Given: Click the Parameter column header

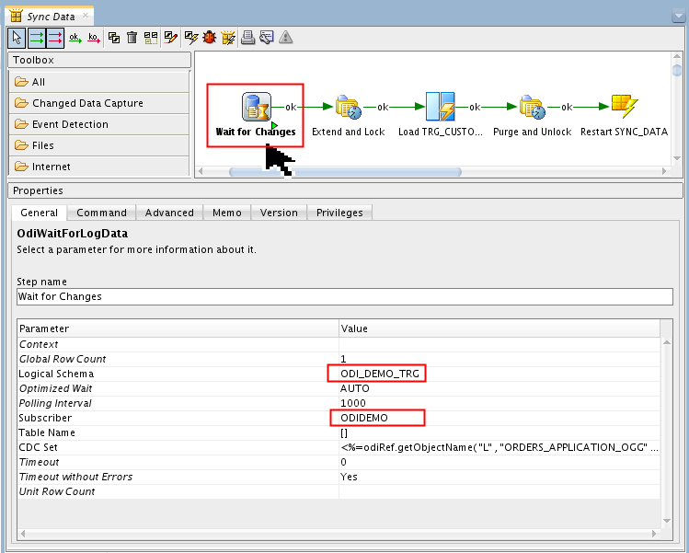Looking at the screenshot, I should [x=178, y=328].
